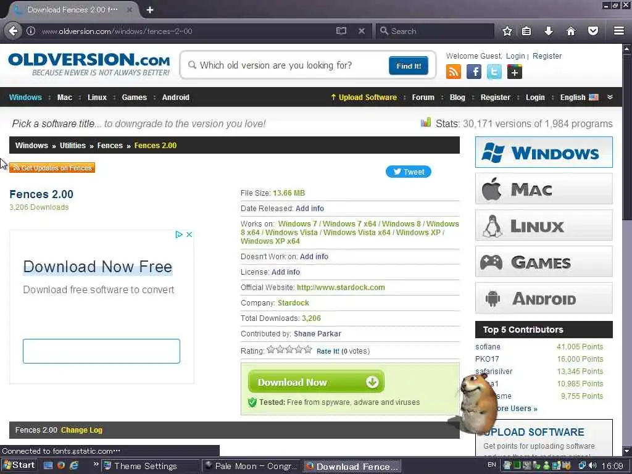Screen dimensions: 632x474
Task: Open Forum in the nav bar
Action: click(423, 97)
